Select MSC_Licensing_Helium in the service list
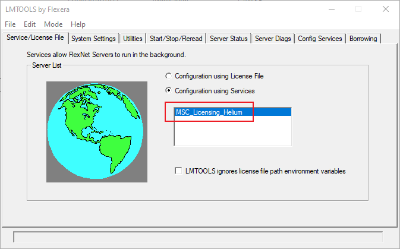The height and width of the screenshot is (249, 400). 210,112
